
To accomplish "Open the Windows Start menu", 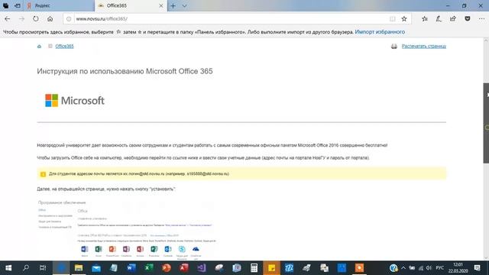I will [x=8, y=268].
